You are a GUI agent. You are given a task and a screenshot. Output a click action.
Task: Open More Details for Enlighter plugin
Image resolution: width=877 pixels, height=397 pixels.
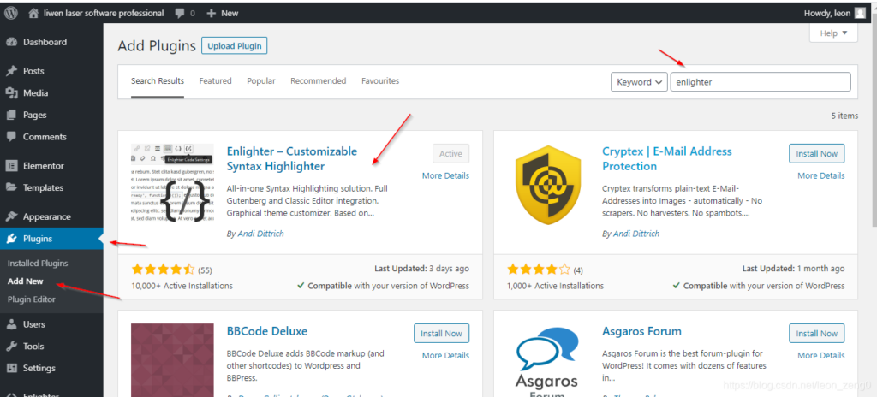click(x=445, y=175)
